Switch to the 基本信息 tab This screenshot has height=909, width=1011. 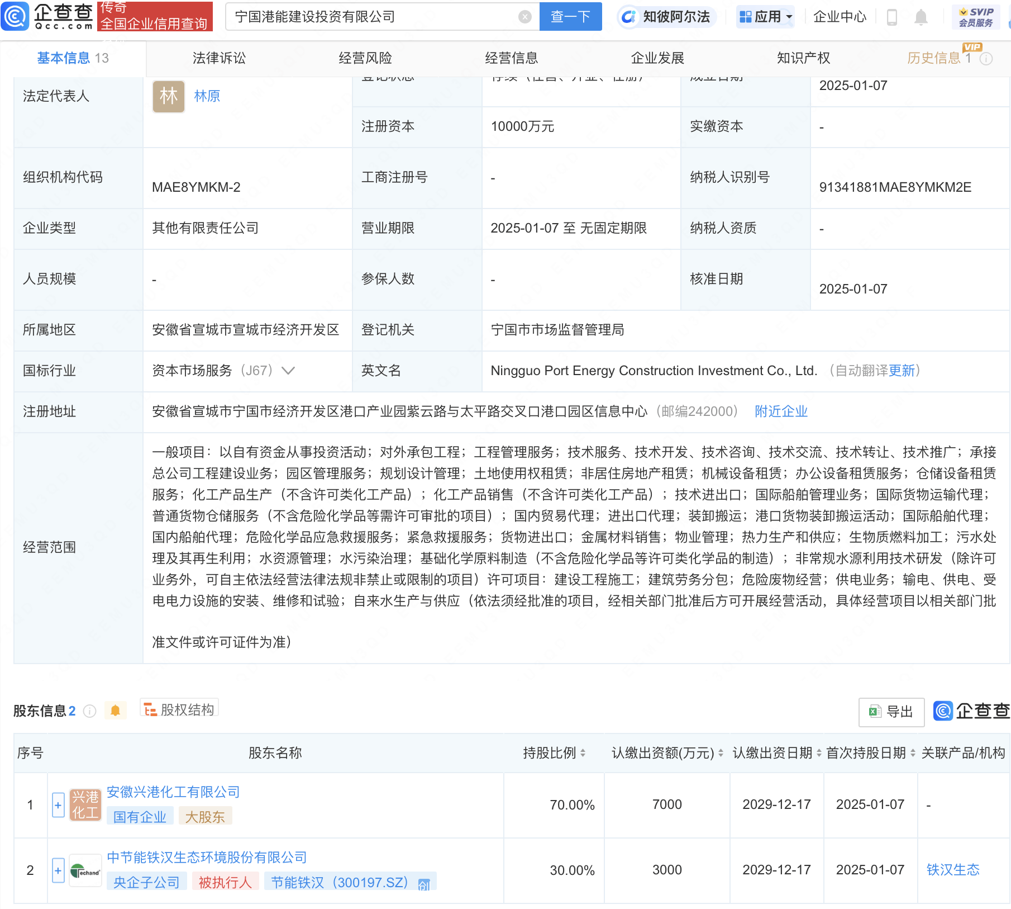(73, 58)
